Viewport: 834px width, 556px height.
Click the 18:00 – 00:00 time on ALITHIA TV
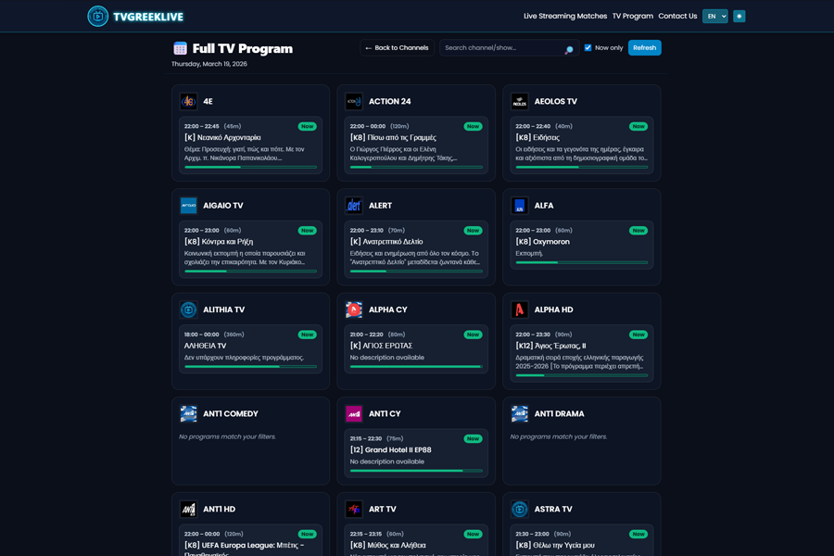pos(202,335)
